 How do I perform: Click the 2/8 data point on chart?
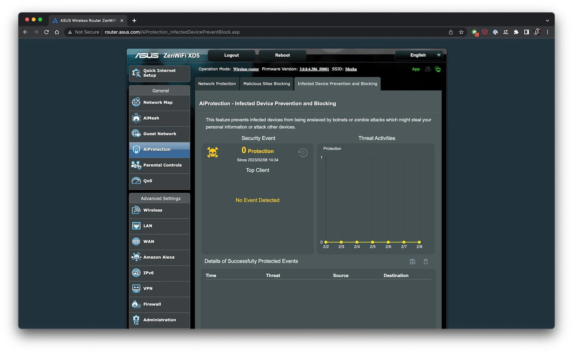(419, 242)
